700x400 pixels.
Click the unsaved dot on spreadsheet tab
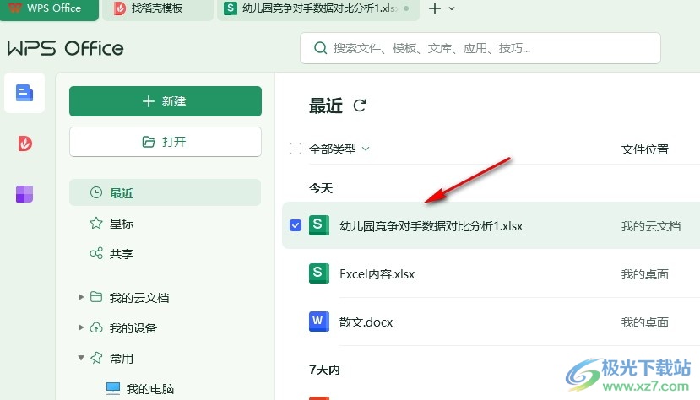click(x=406, y=8)
